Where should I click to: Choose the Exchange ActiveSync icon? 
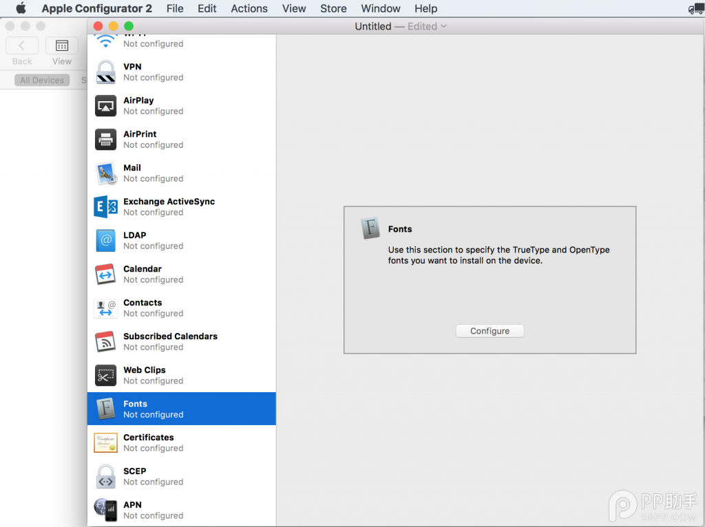coord(105,207)
